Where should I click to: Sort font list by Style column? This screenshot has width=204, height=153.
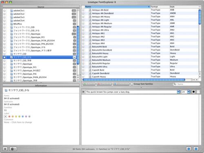pos(184,7)
